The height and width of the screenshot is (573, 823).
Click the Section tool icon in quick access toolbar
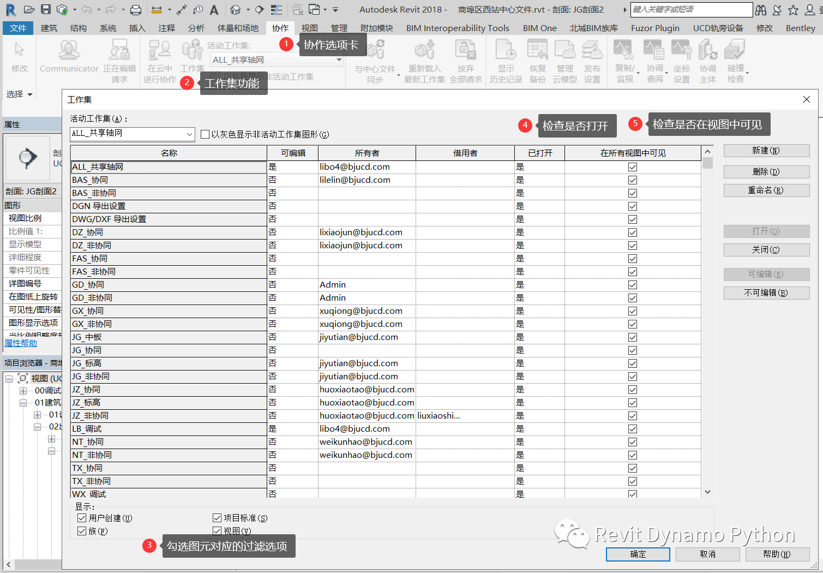pyautogui.click(x=260, y=9)
